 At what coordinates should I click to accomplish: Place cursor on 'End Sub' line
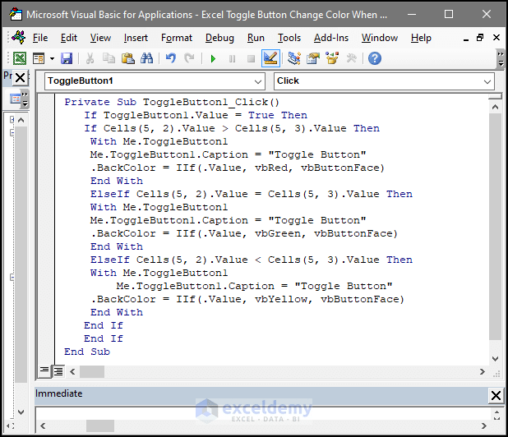[87, 352]
